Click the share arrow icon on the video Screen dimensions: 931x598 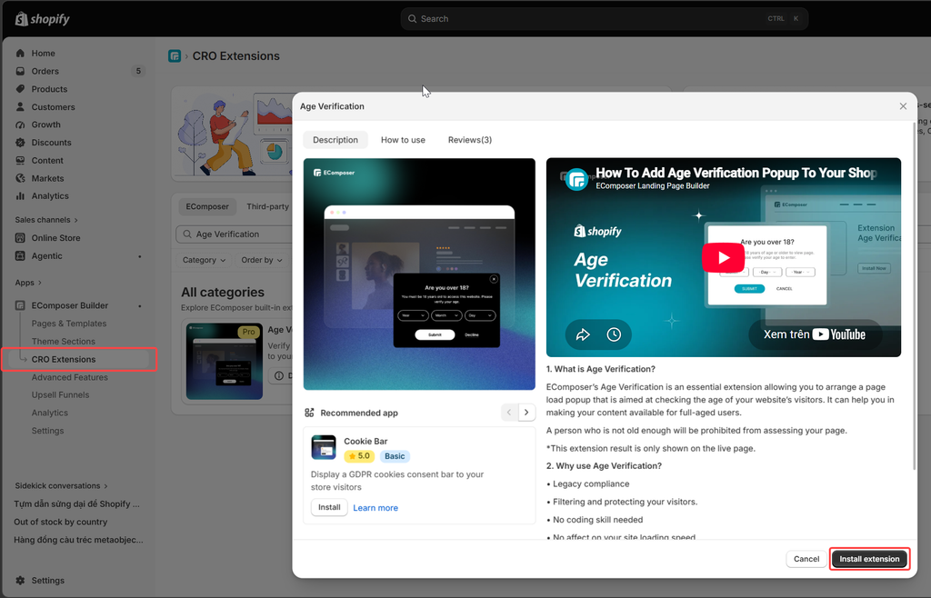click(583, 334)
